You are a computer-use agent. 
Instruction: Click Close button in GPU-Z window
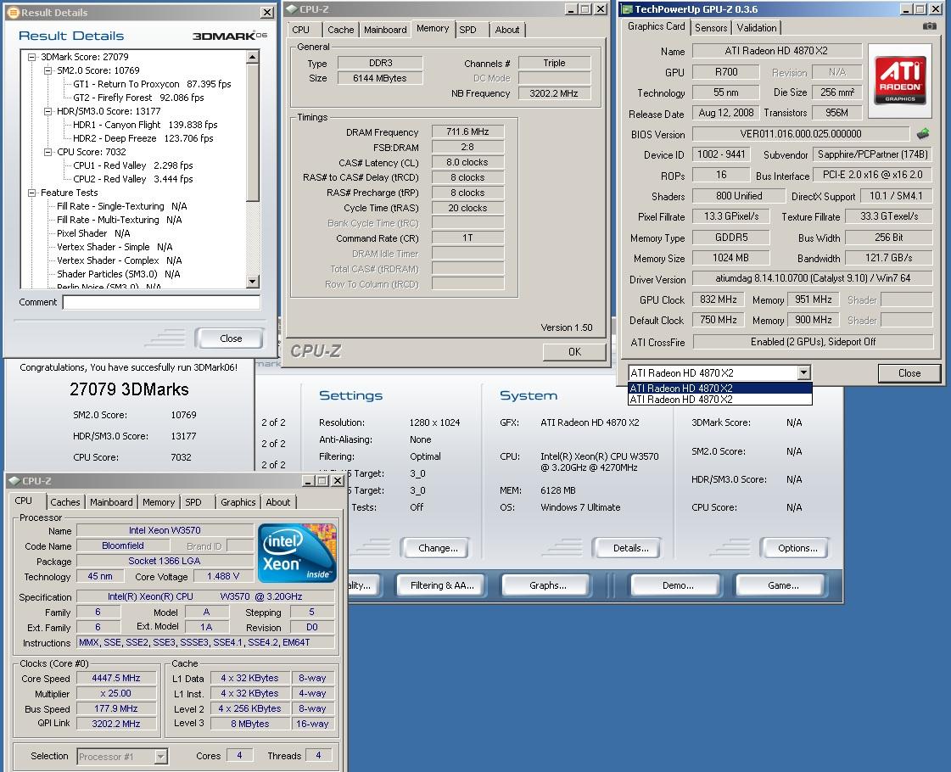(909, 373)
